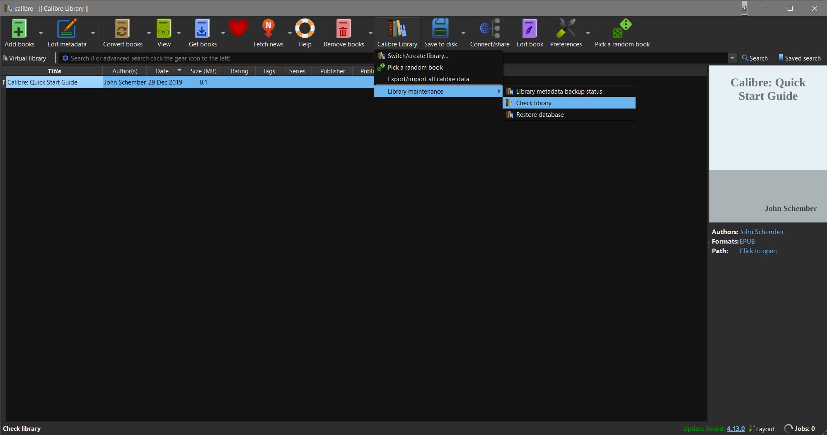This screenshot has height=435, width=827.
Task: Open Help via the lifebuoy icon
Action: (305, 29)
